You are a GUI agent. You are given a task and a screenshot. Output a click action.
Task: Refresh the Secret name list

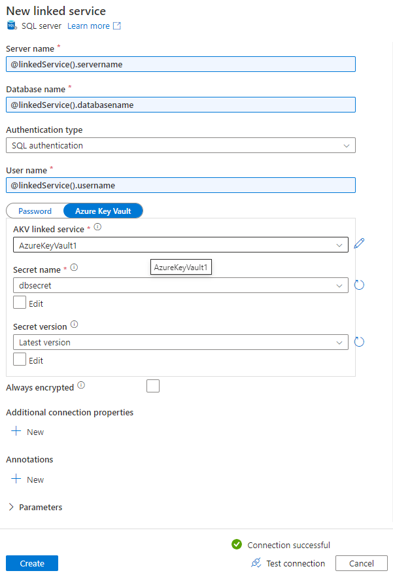(358, 285)
